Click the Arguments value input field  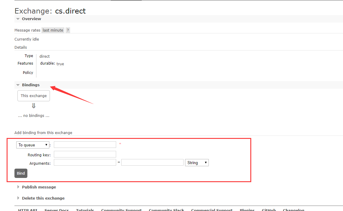pyautogui.click(x=152, y=163)
